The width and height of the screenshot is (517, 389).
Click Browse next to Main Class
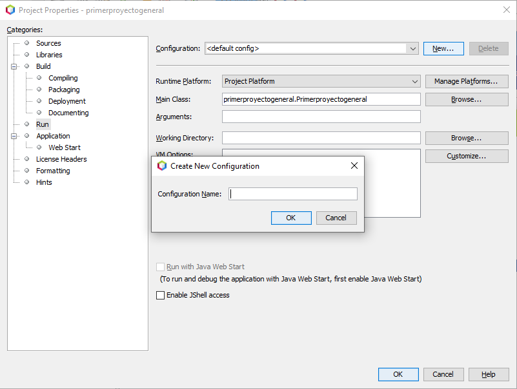coord(466,100)
